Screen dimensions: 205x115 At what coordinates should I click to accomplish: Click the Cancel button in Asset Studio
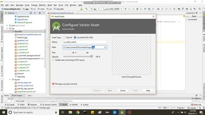coord(123,90)
